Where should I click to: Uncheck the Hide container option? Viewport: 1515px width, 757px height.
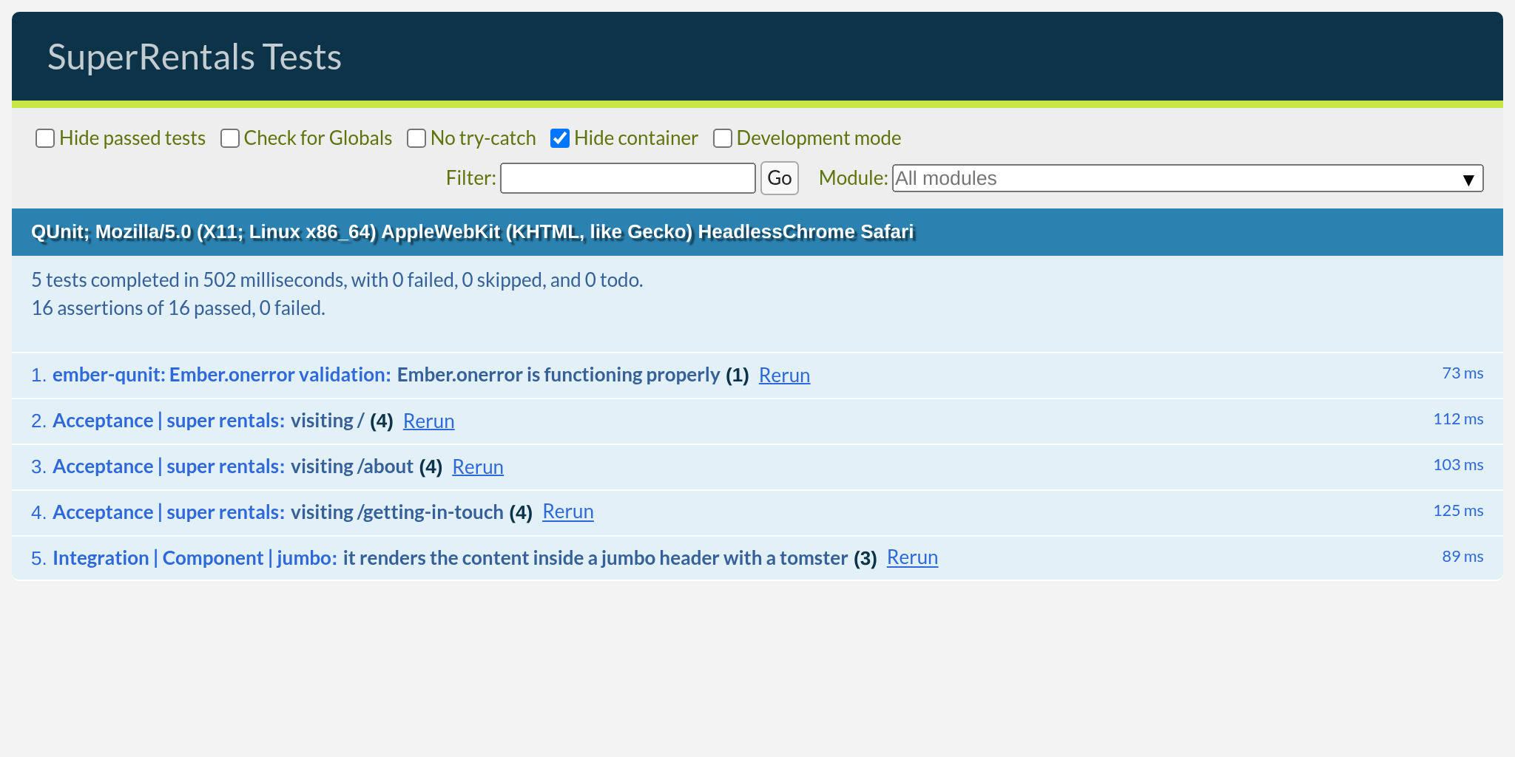[x=560, y=138]
